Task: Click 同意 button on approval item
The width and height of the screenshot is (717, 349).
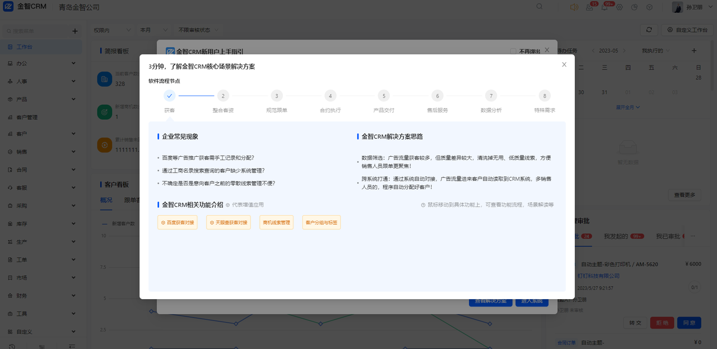Action: point(689,323)
